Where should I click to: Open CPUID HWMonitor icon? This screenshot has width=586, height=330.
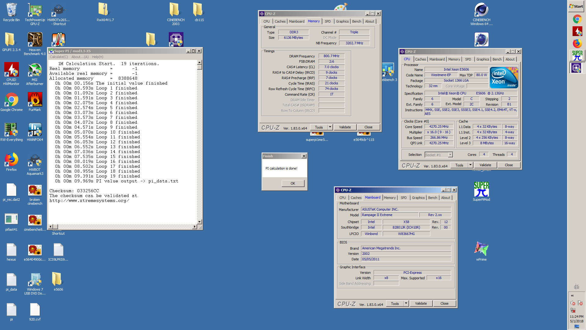pos(11,74)
